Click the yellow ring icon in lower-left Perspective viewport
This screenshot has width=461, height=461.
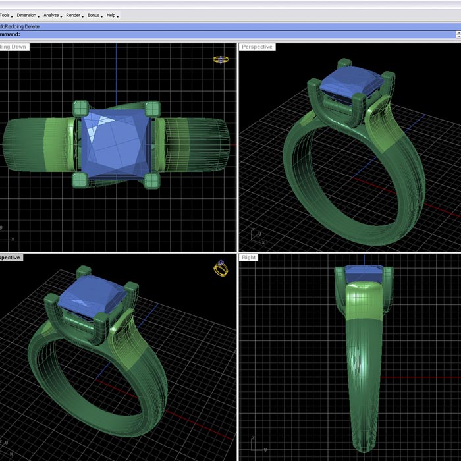point(221,268)
